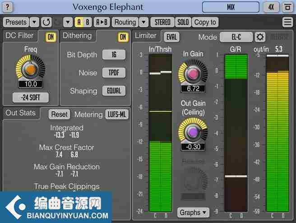Viewport: 296px width, 223px height.
Task: Click the window size icon beside 4X
Action: pos(287,7)
